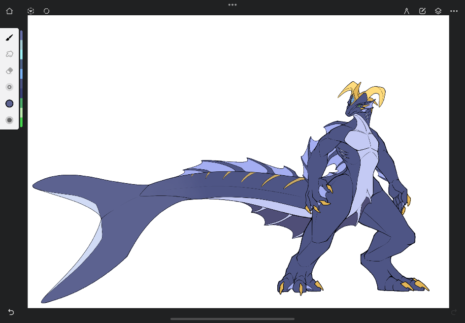Open the current blue-gray color swatch
This screenshot has width=465, height=323.
(9, 103)
